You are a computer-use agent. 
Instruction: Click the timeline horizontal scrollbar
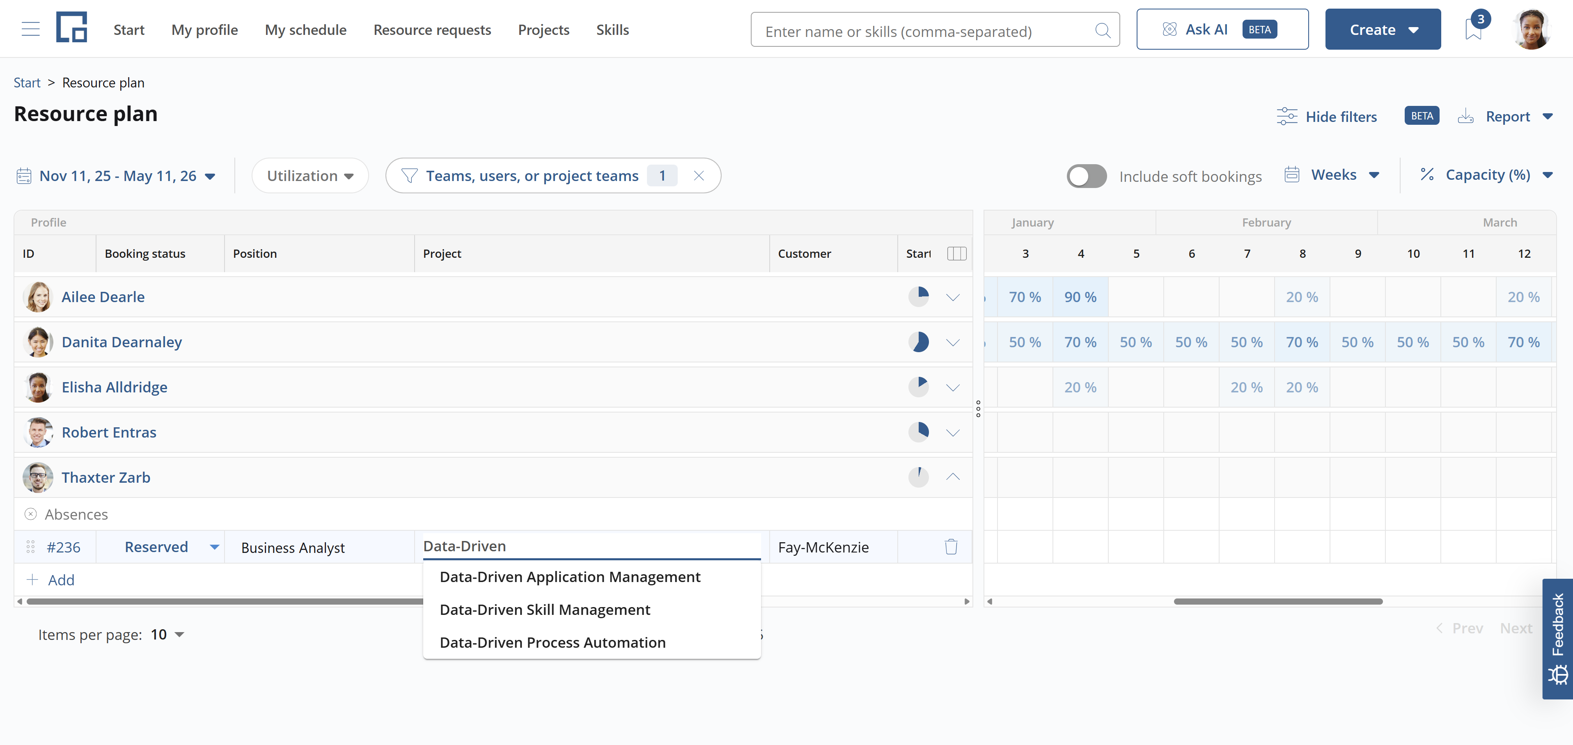coord(1278,601)
